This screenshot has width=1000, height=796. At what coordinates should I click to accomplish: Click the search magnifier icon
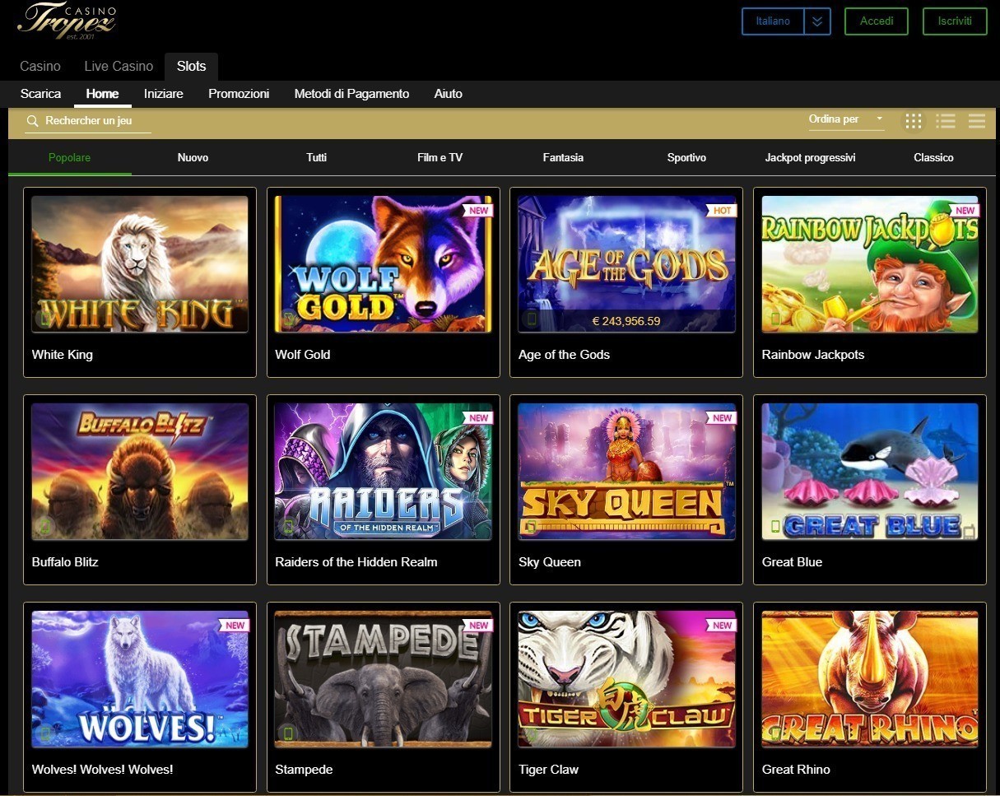coord(33,121)
